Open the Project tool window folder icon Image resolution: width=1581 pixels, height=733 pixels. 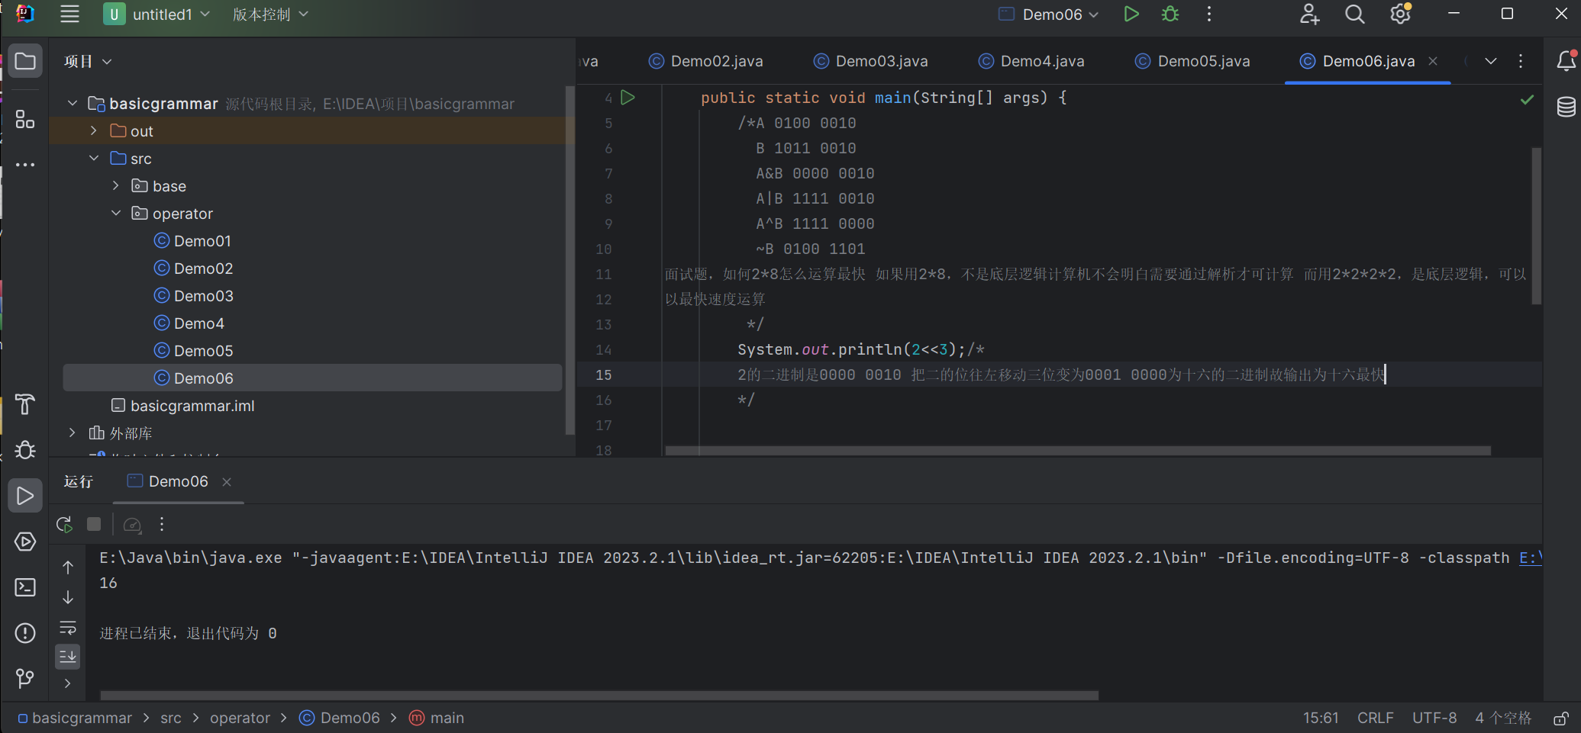tap(25, 61)
